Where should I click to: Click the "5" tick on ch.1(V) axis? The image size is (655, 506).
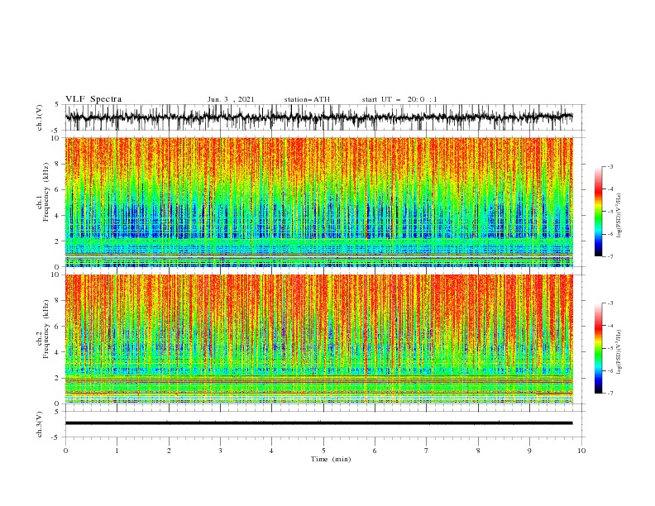tap(57, 105)
